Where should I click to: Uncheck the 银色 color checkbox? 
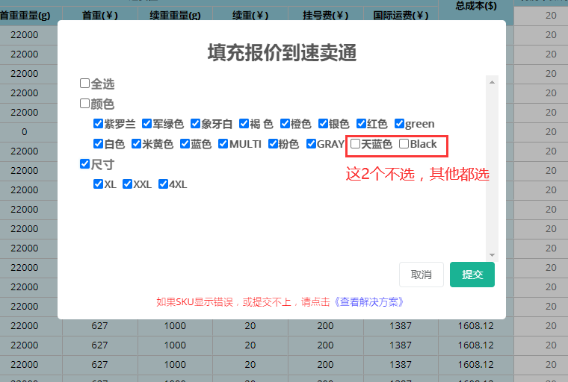tap(323, 124)
